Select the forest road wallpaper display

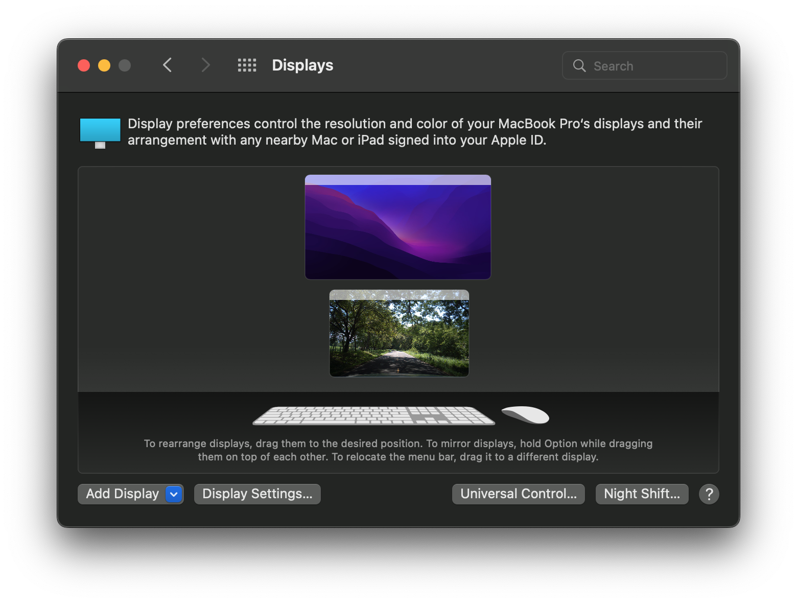coord(399,338)
